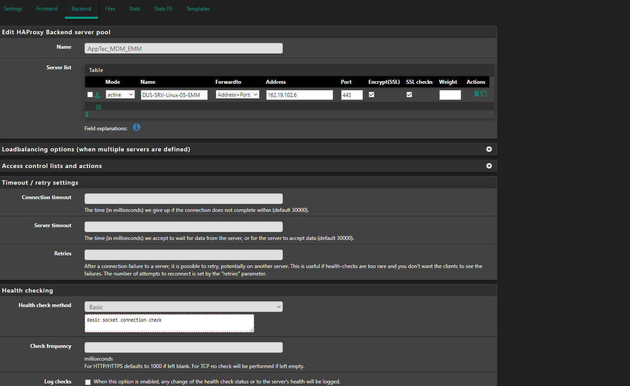630x386 pixels.
Task: Click the Port field showing 443
Action: coord(352,95)
